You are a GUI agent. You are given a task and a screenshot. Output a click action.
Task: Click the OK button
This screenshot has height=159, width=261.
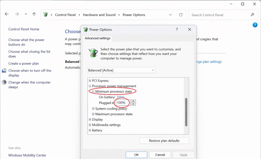pos(136,155)
